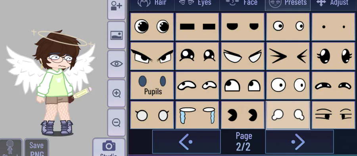The image size is (357, 156).
Task: Open the background image picker icon
Action: point(116,35)
